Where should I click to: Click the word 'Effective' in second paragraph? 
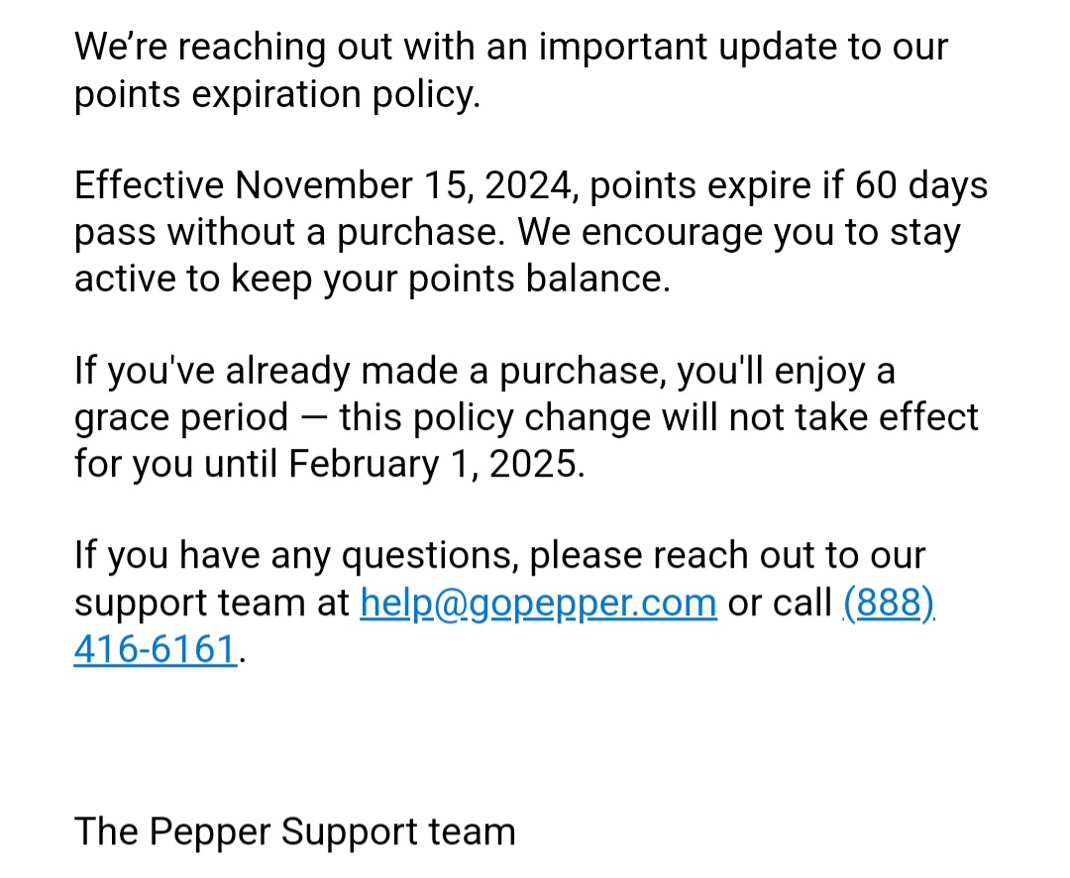[149, 185]
